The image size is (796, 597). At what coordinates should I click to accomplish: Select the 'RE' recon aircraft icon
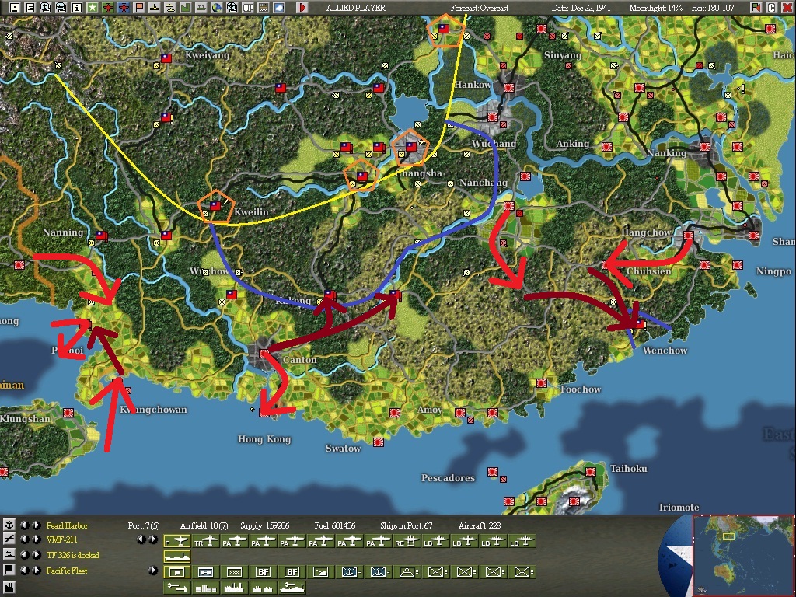click(x=407, y=542)
